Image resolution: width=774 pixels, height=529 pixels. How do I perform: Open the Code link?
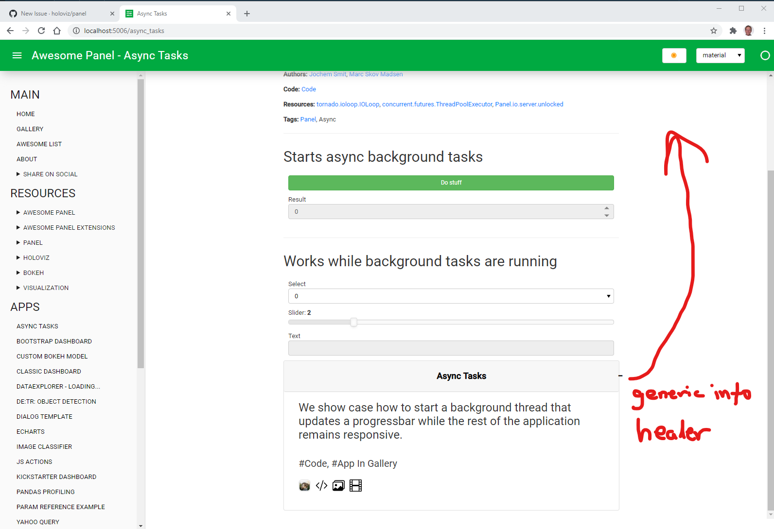[309, 89]
